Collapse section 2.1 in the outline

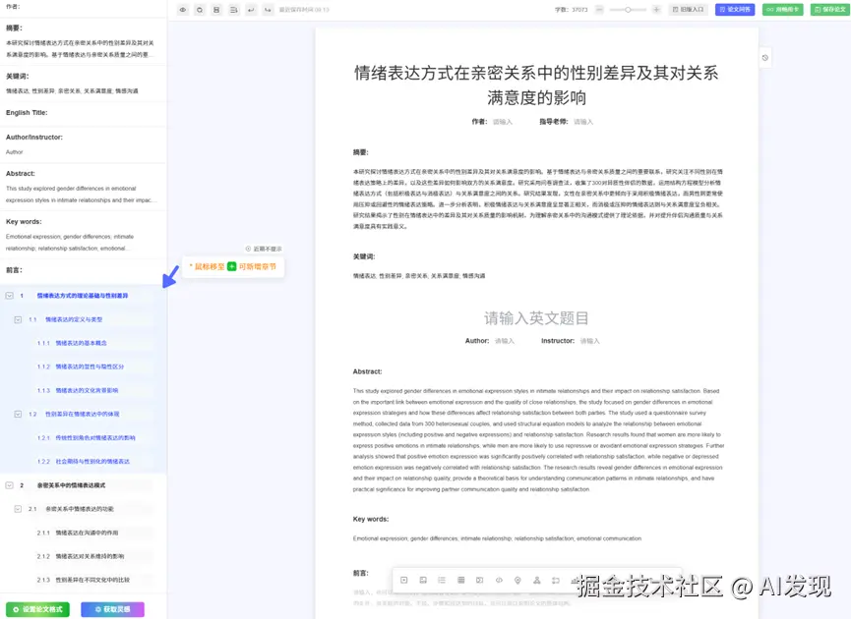18,509
